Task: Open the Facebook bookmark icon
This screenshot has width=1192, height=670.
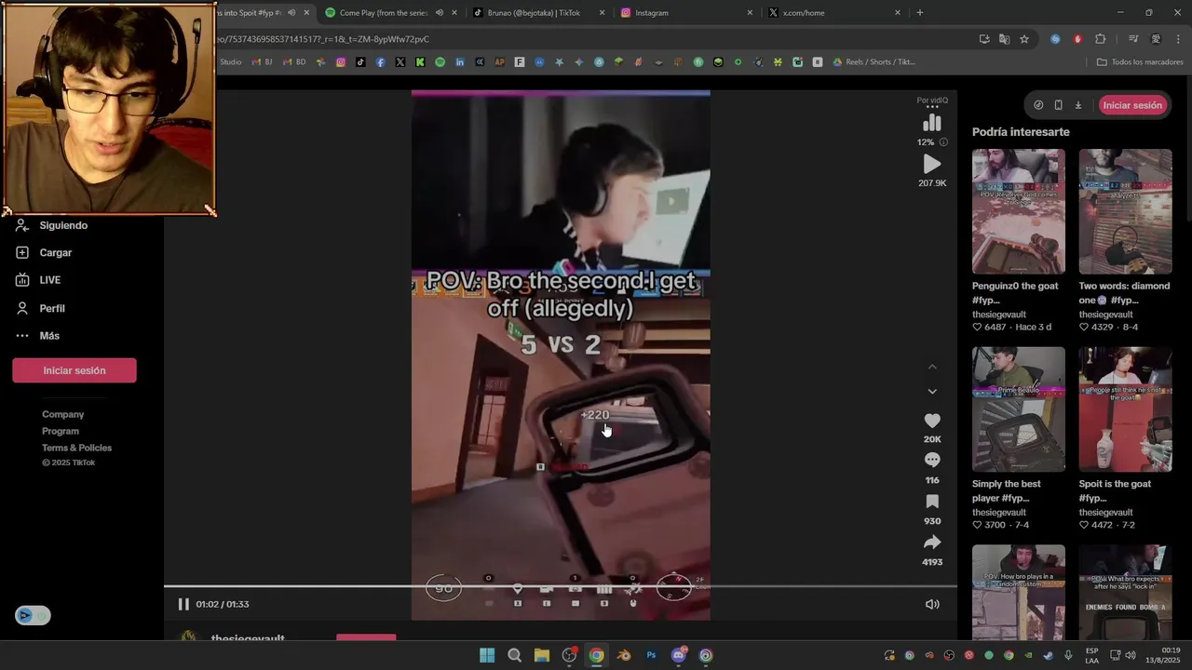Action: 381,62
